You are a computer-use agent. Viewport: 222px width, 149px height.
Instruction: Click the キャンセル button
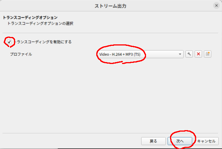[206, 141]
